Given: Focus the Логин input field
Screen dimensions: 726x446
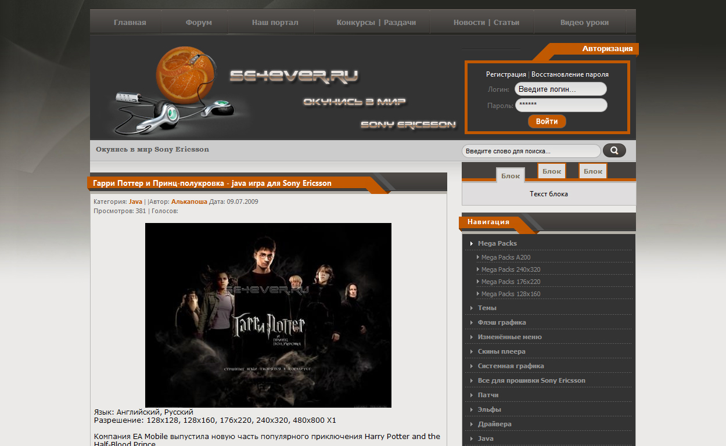Looking at the screenshot, I should click(560, 89).
